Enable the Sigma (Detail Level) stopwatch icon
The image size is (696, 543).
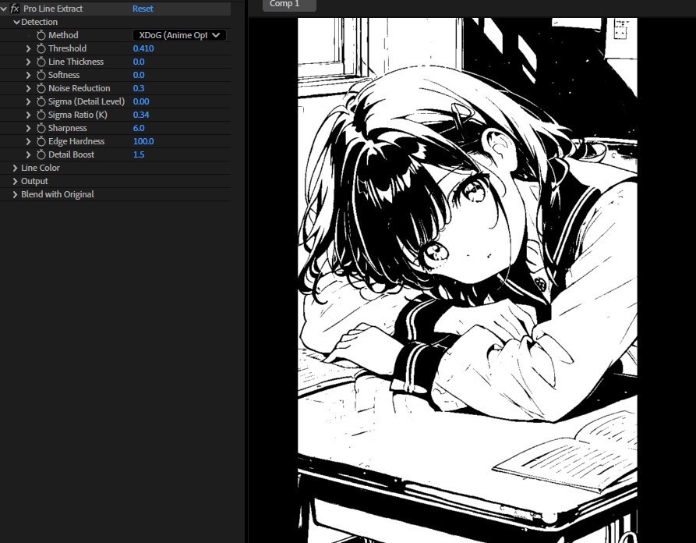[41, 101]
